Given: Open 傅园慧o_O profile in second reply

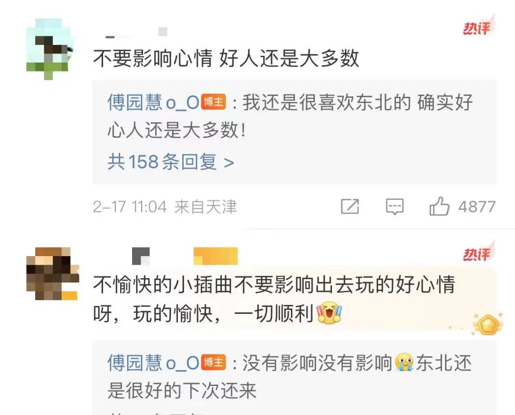Looking at the screenshot, I should pyautogui.click(x=154, y=363).
